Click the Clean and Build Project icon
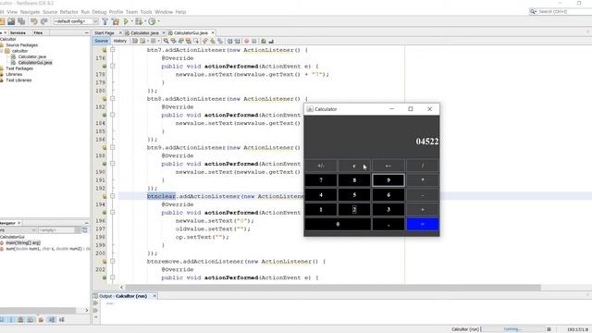 116,21
